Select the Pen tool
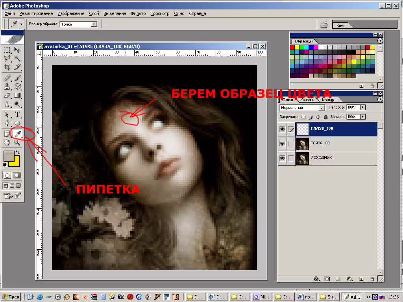 (7, 123)
